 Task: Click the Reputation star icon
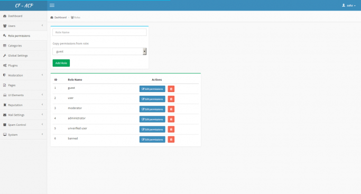coord(5,105)
